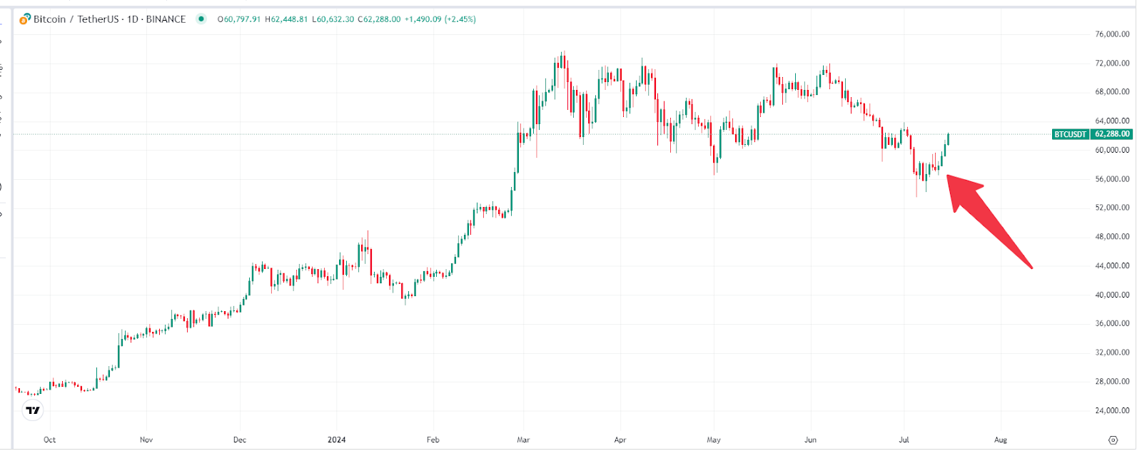
Task: Click the BINANCE exchange label
Action: pos(166,19)
